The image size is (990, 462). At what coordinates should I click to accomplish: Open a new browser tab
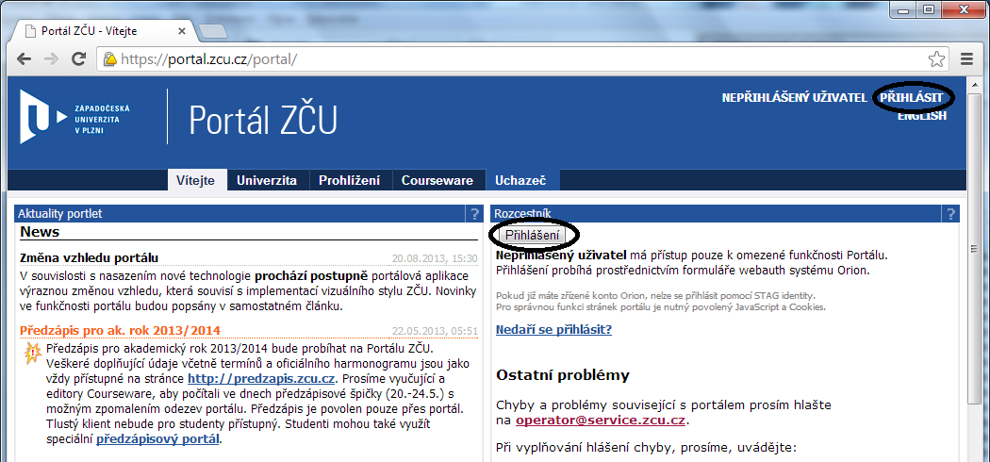(212, 31)
